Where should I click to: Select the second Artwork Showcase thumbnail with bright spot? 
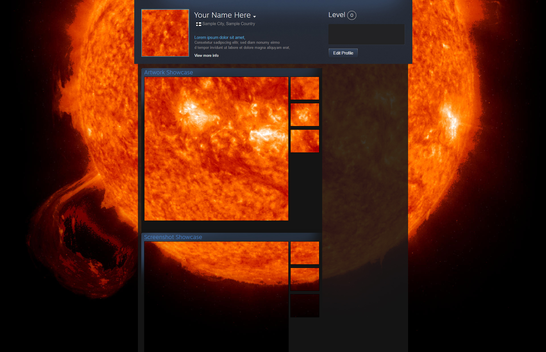coord(305,115)
